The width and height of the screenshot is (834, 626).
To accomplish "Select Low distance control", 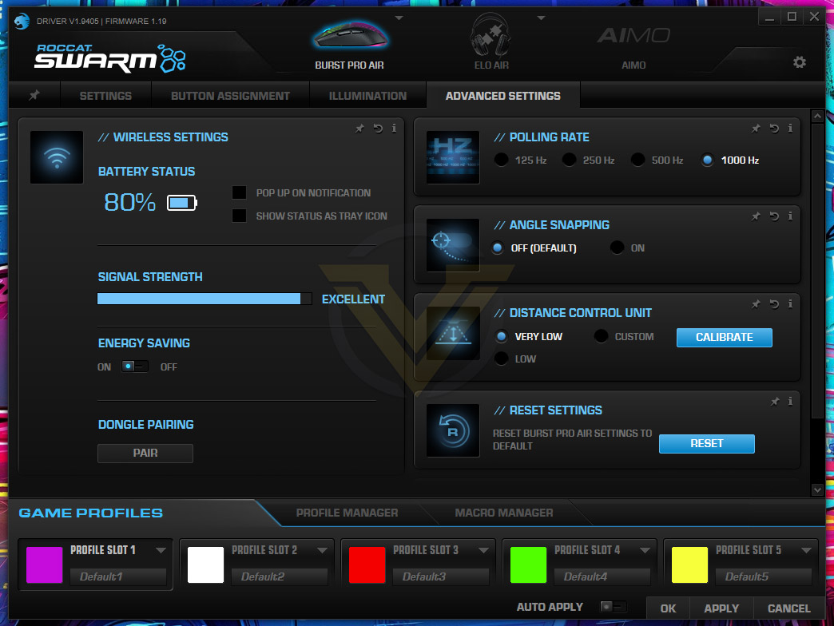I will pyautogui.click(x=501, y=359).
